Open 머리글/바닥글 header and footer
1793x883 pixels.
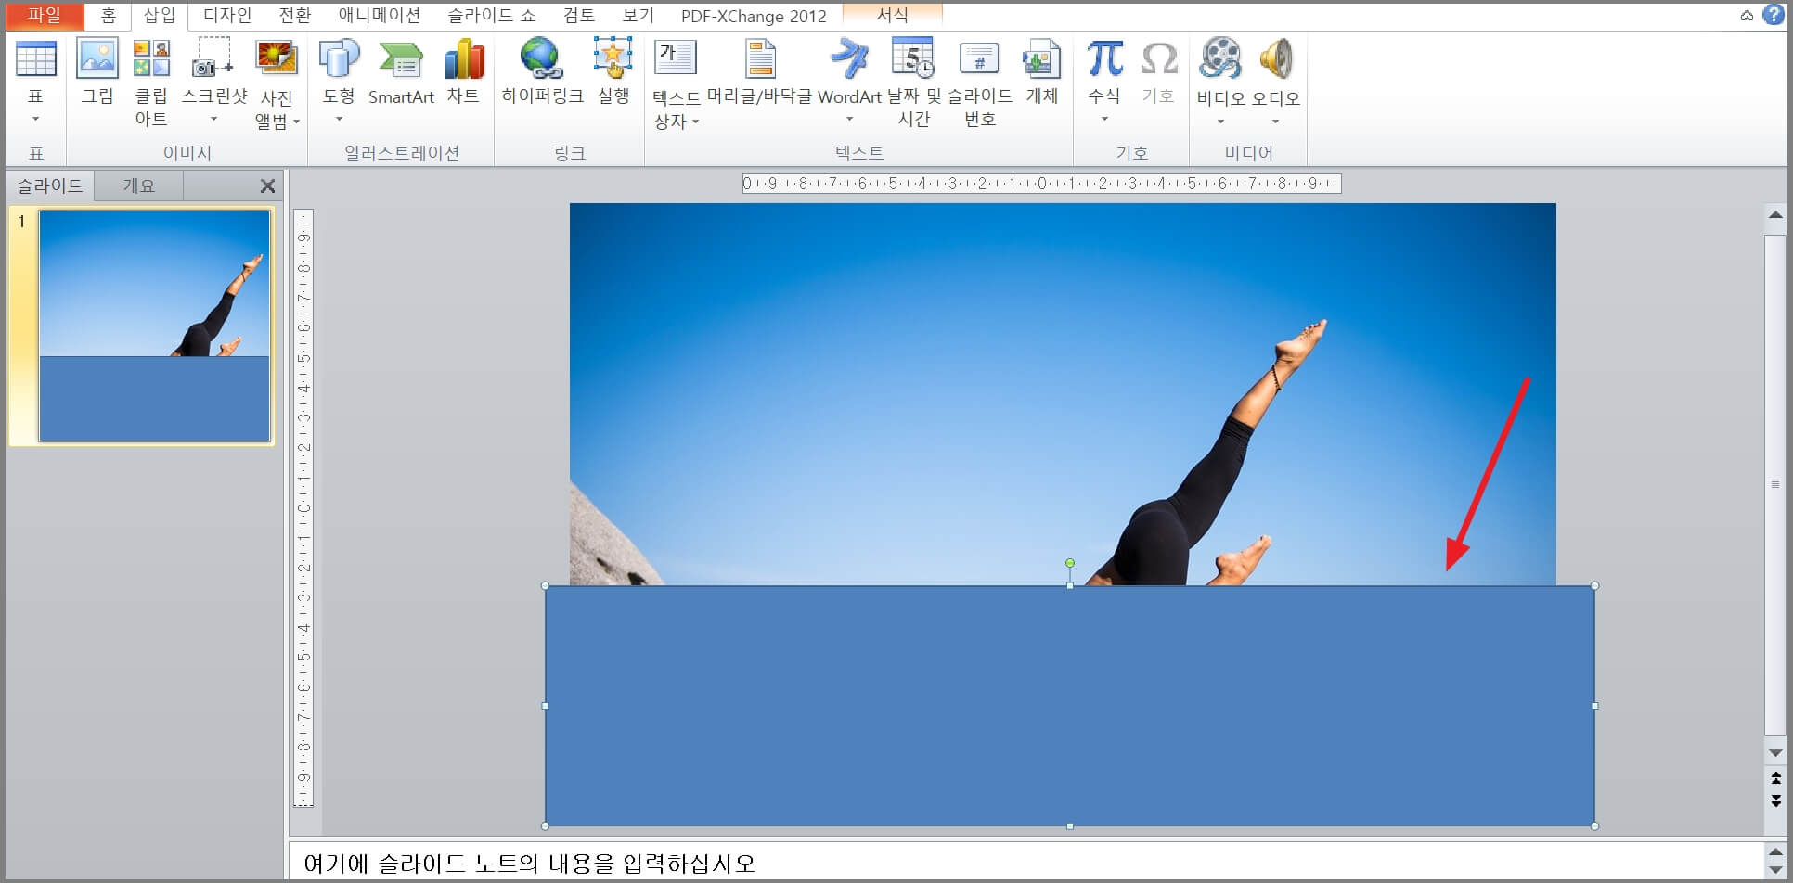pos(760,58)
